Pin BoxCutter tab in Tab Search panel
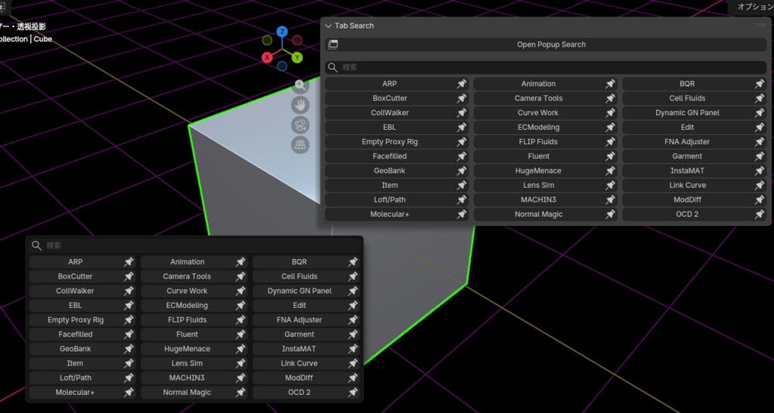Screen dimensions: 774x413 pos(462,98)
